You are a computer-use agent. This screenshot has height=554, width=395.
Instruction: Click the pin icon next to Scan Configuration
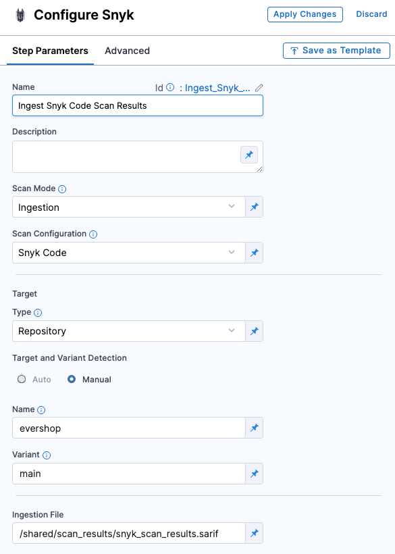click(x=254, y=253)
